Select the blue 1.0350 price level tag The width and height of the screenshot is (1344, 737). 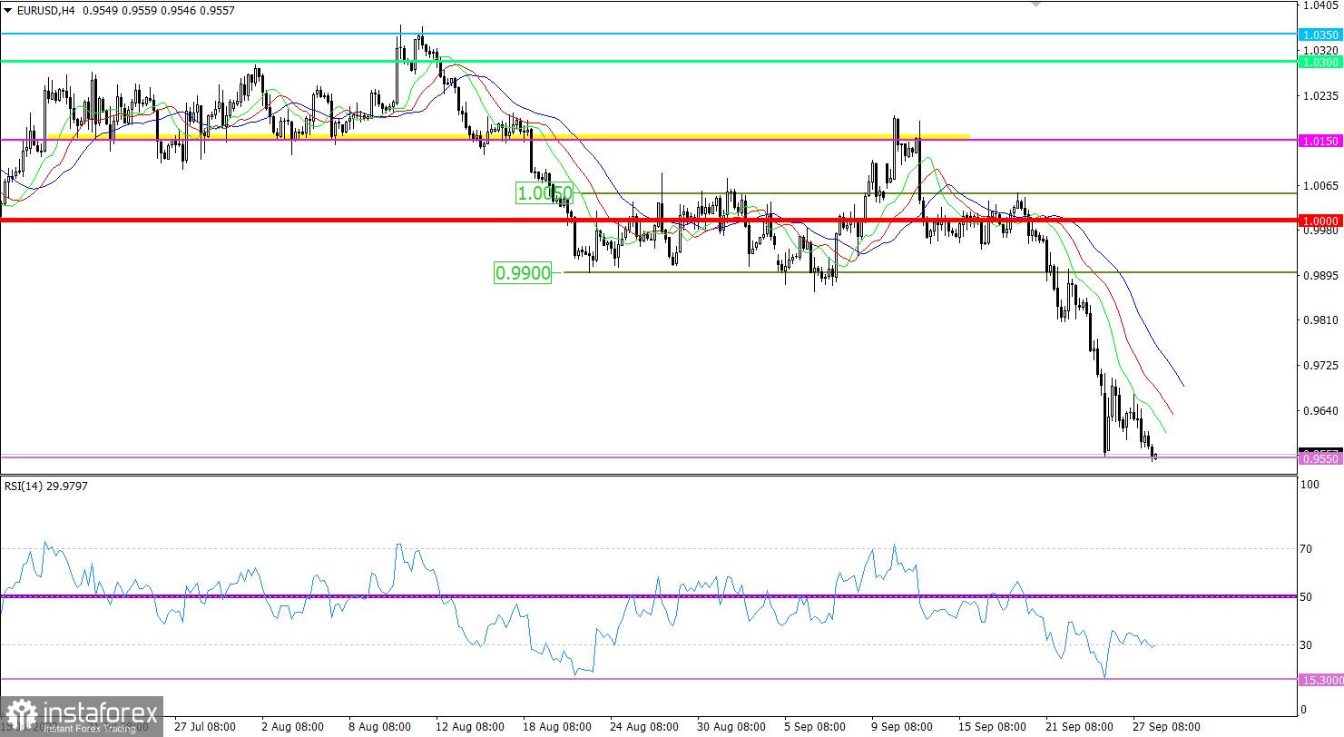pos(1320,34)
